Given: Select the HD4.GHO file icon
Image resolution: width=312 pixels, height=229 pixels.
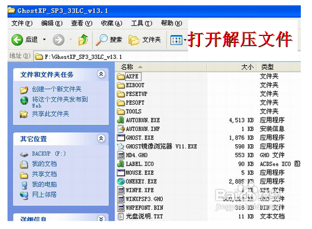Looking at the screenshot, I should [120, 155].
